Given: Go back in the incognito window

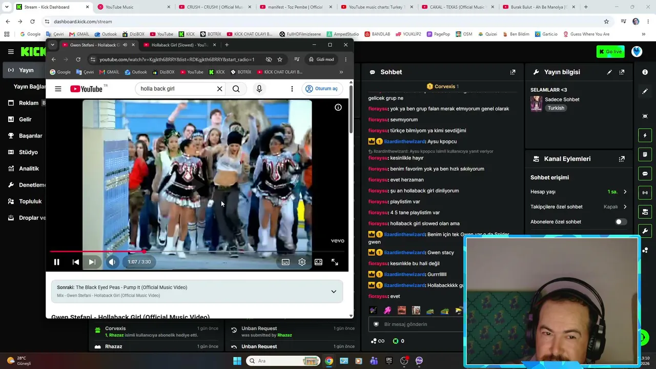Looking at the screenshot, I should pyautogui.click(x=53, y=59).
